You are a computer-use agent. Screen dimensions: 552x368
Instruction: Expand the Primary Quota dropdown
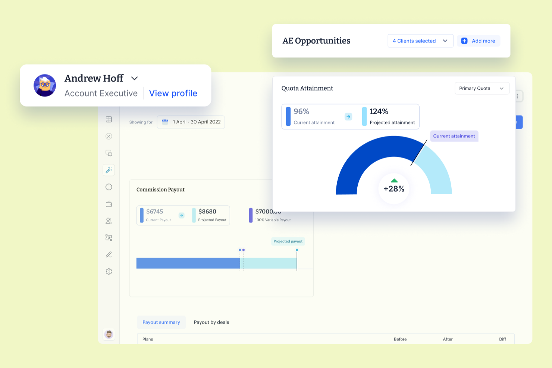pos(482,88)
